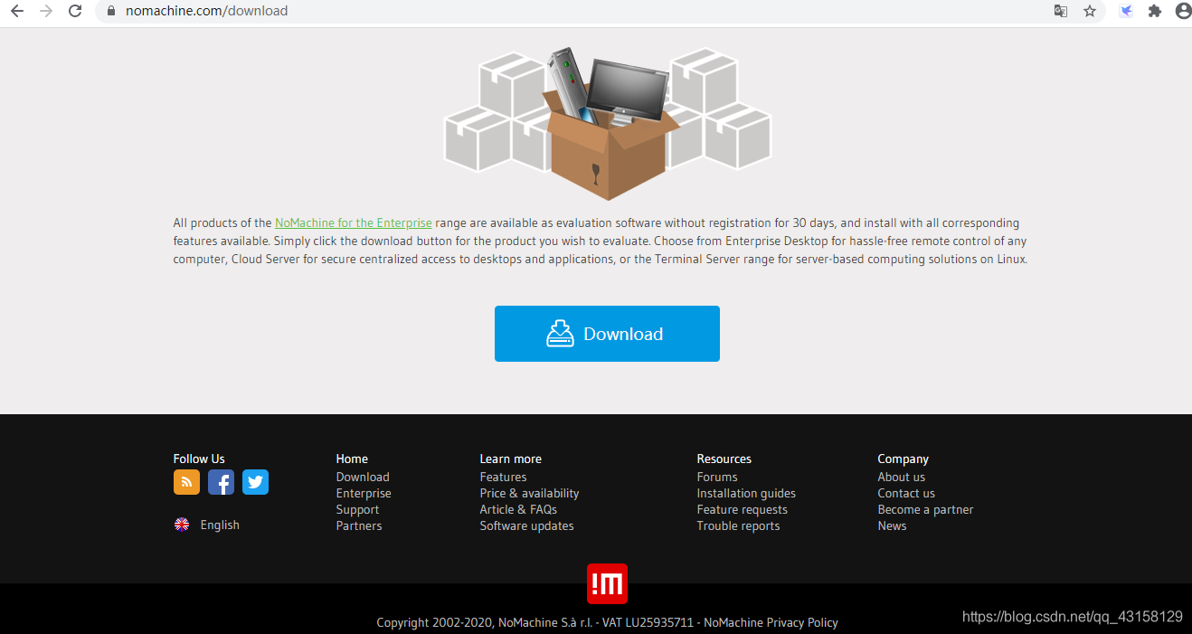Image resolution: width=1192 pixels, height=634 pixels.
Task: Click the product boxes illustration
Action: tap(607, 123)
